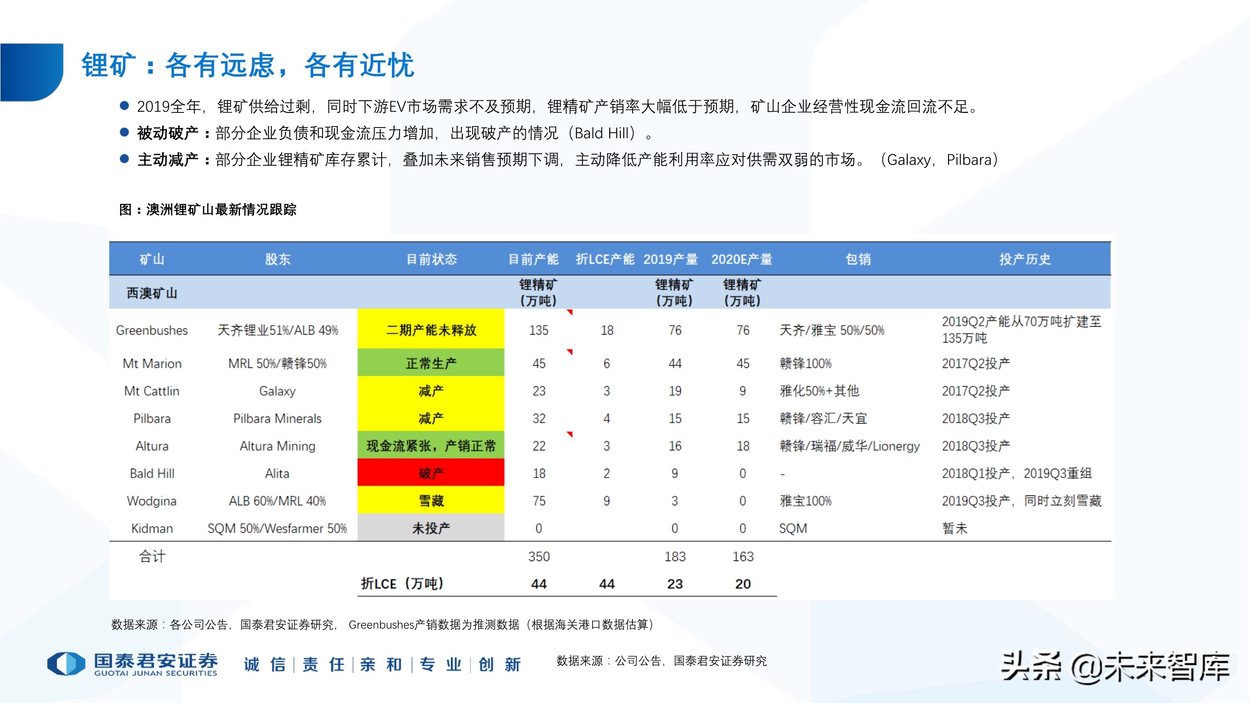Click the 诚信 责任 亲和 专业 创新 slogan
Viewport: 1250px width, 703px height.
383,665
